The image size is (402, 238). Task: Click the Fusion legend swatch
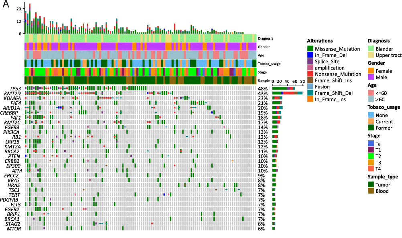[x=310, y=87]
